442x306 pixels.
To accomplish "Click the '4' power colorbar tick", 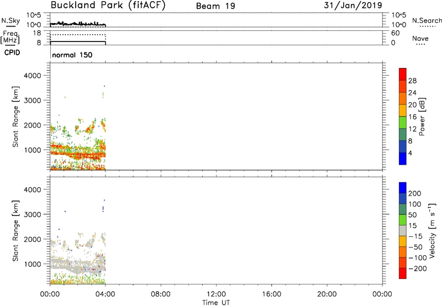I will tap(410, 154).
